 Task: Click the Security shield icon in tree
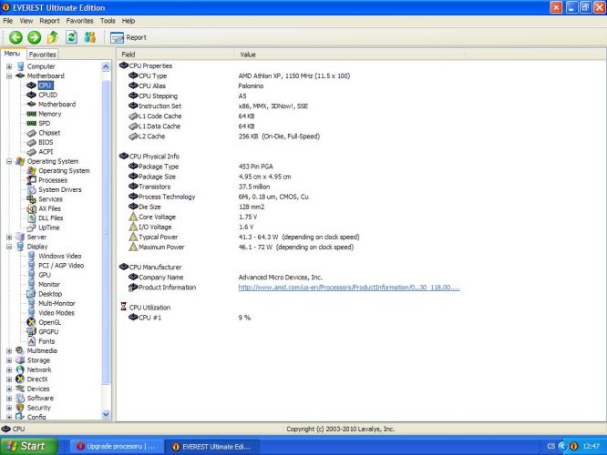coord(20,408)
